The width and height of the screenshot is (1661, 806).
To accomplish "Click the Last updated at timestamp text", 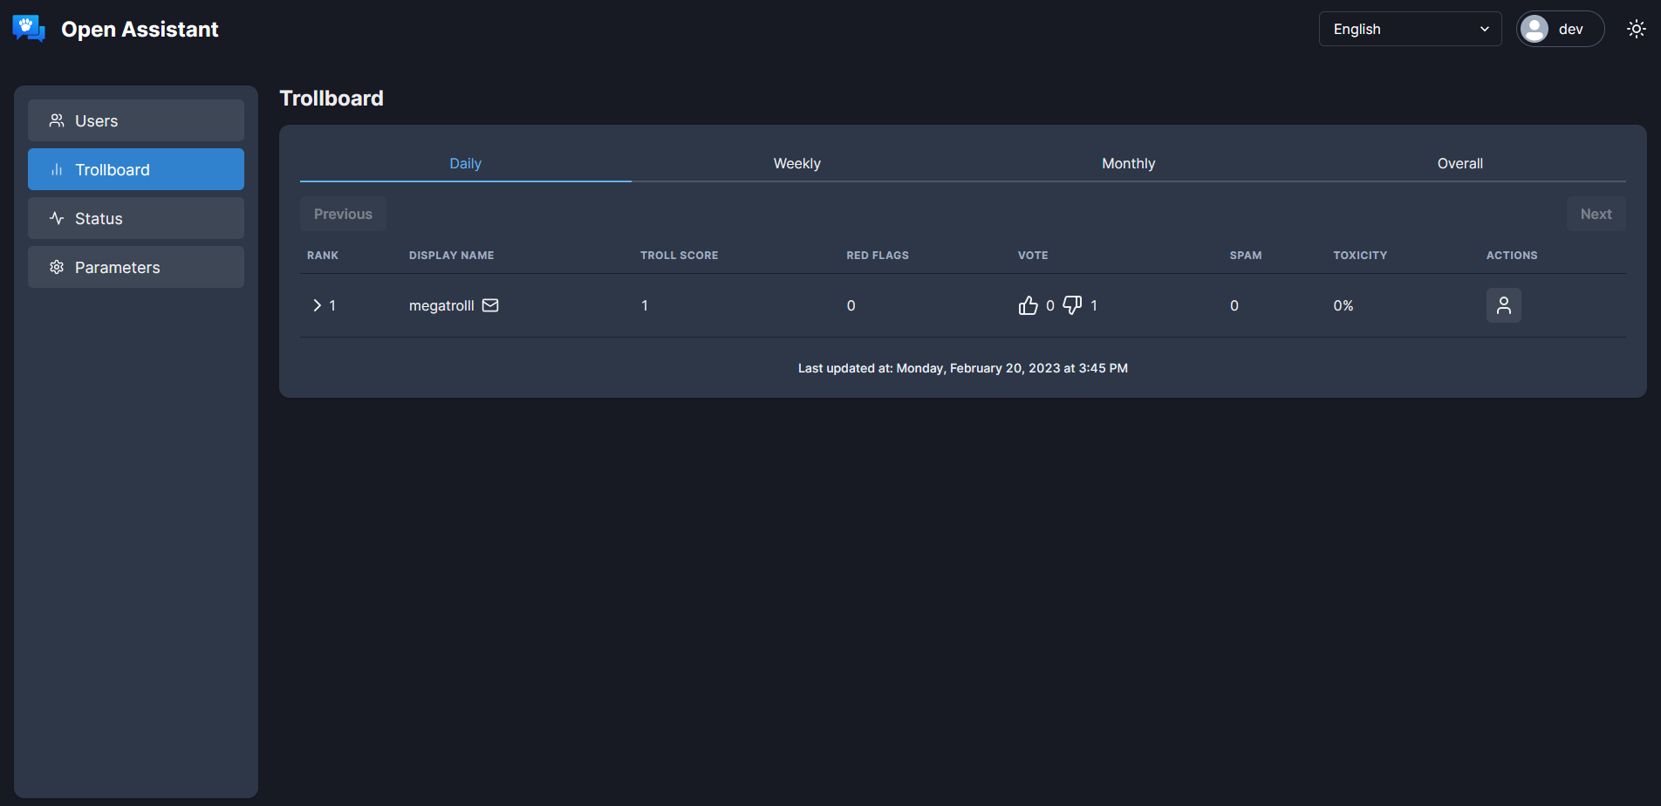I will coord(963,368).
